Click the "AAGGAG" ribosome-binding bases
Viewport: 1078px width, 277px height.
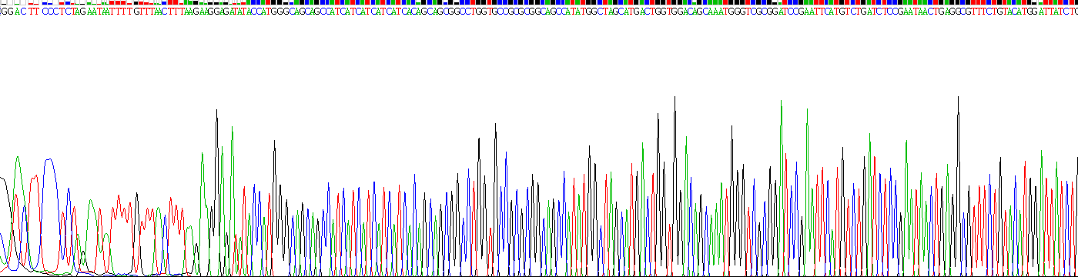[x=214, y=12]
